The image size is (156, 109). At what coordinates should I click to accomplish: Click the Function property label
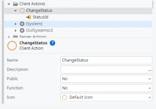(x=15, y=88)
